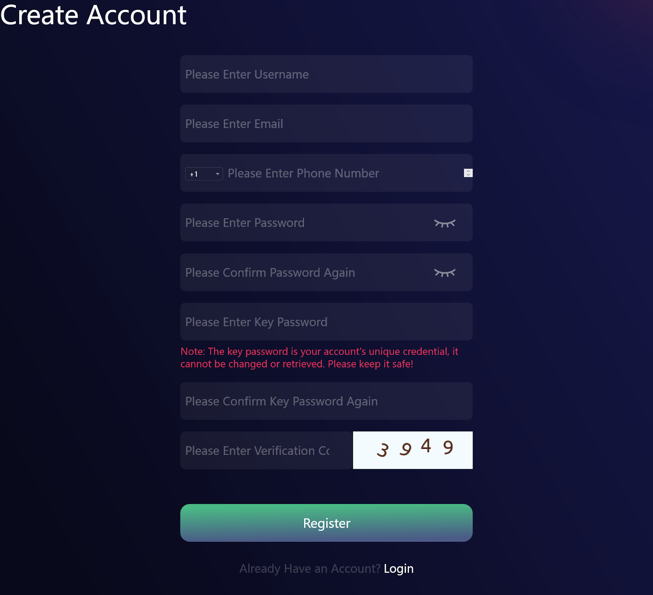
Task: Refresh the 3949 captcha image
Action: point(413,450)
